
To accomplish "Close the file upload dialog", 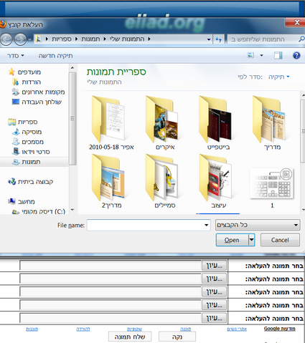I will 297,22.
